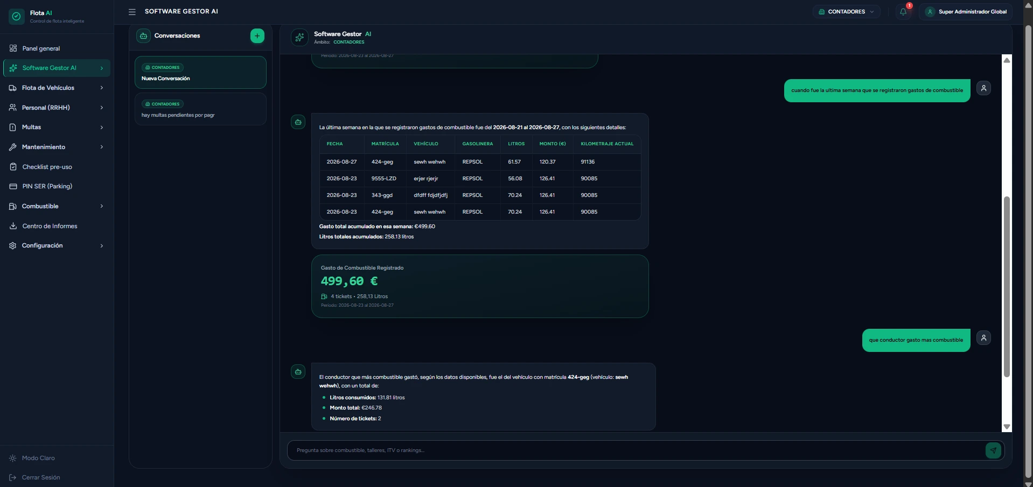Click the Software Gestor AI sparkle header icon

click(299, 38)
